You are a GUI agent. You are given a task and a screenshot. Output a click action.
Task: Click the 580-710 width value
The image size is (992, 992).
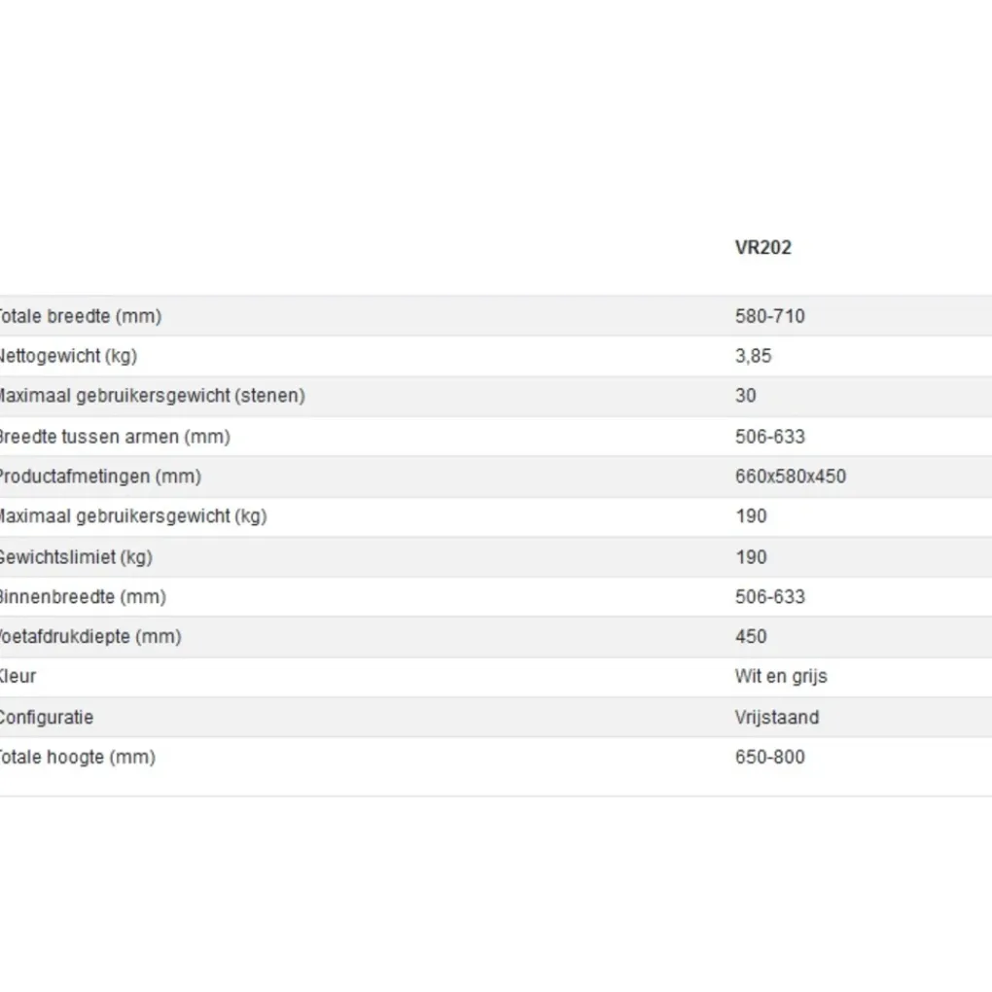pos(769,316)
